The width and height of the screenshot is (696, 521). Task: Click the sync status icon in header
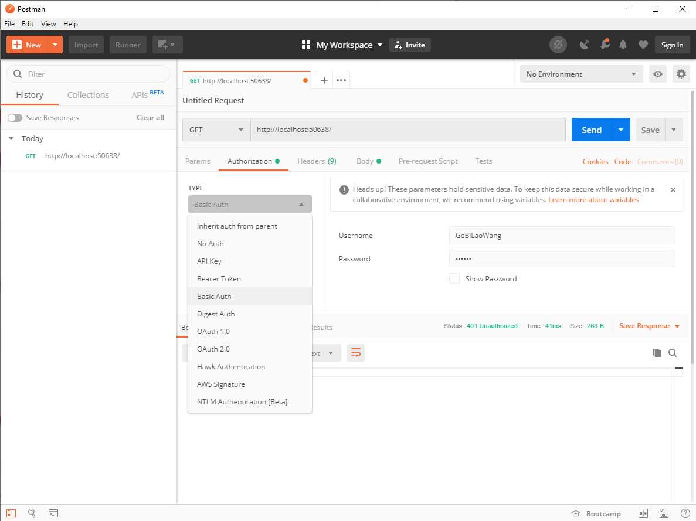coord(558,45)
